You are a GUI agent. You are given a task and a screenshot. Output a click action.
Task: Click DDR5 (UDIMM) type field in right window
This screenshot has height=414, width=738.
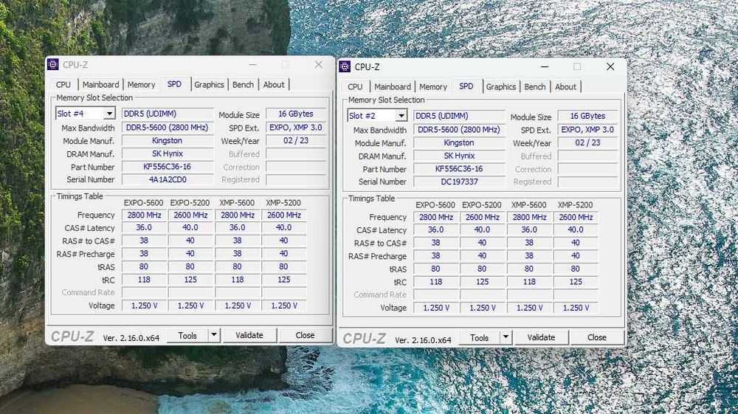click(459, 116)
